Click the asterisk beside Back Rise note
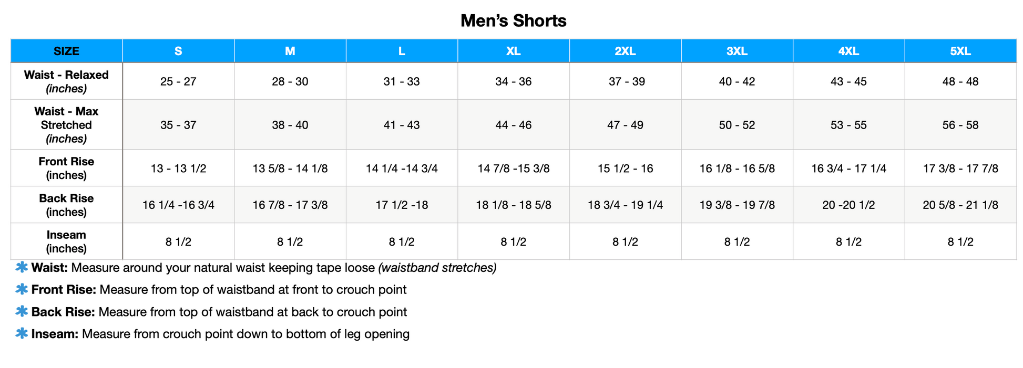Screen dimensions: 1023x368 [x=22, y=311]
